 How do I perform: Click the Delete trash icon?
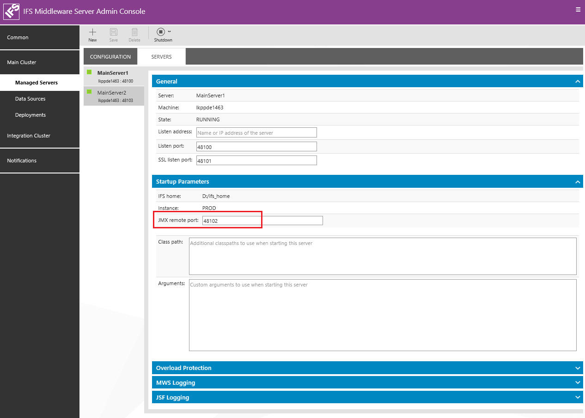pyautogui.click(x=134, y=32)
